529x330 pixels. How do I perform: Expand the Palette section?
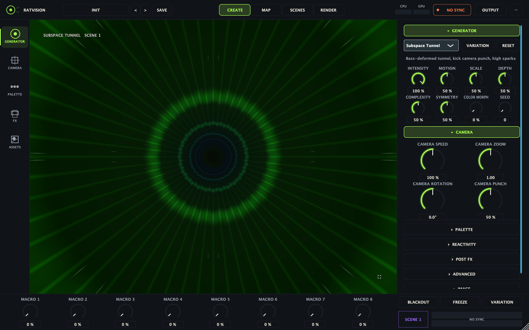pyautogui.click(x=462, y=229)
